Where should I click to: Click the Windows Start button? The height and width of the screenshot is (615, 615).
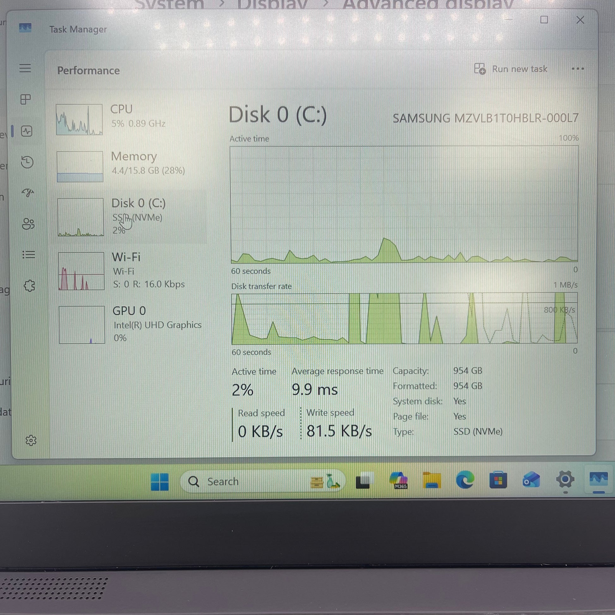pos(160,482)
